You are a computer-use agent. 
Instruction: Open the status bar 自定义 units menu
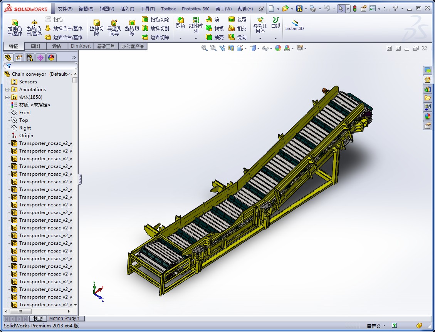[x=376, y=326]
